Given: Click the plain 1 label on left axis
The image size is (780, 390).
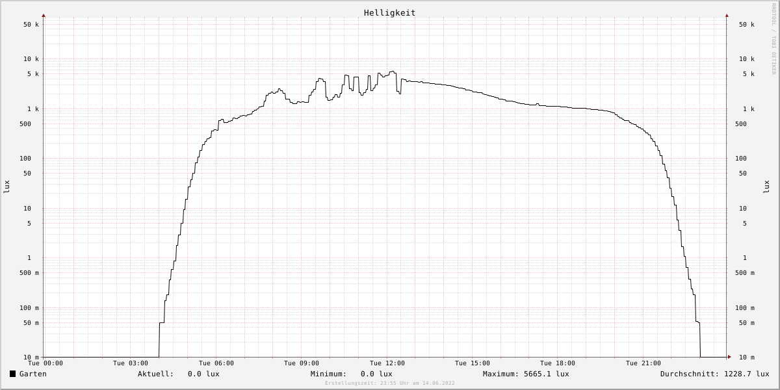Looking at the screenshot, I should (x=29, y=258).
